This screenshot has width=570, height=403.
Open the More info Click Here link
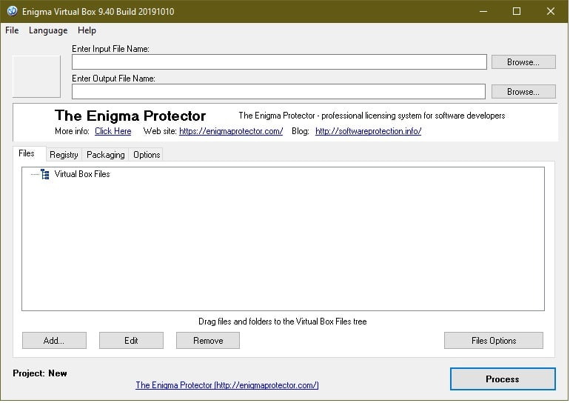pyautogui.click(x=113, y=131)
